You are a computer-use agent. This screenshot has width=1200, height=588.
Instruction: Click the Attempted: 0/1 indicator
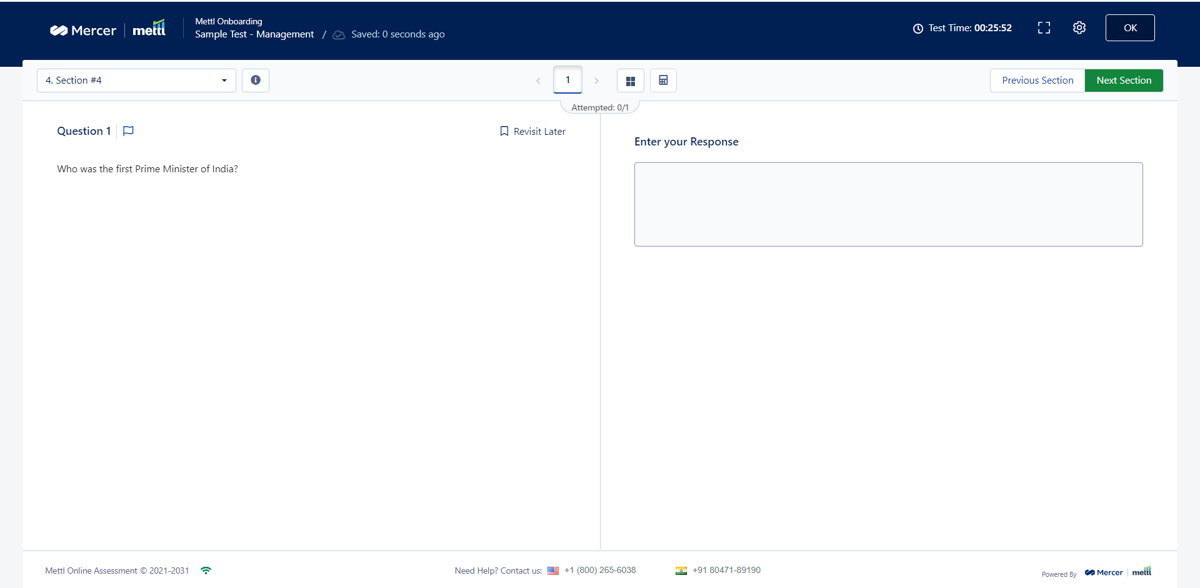point(600,107)
